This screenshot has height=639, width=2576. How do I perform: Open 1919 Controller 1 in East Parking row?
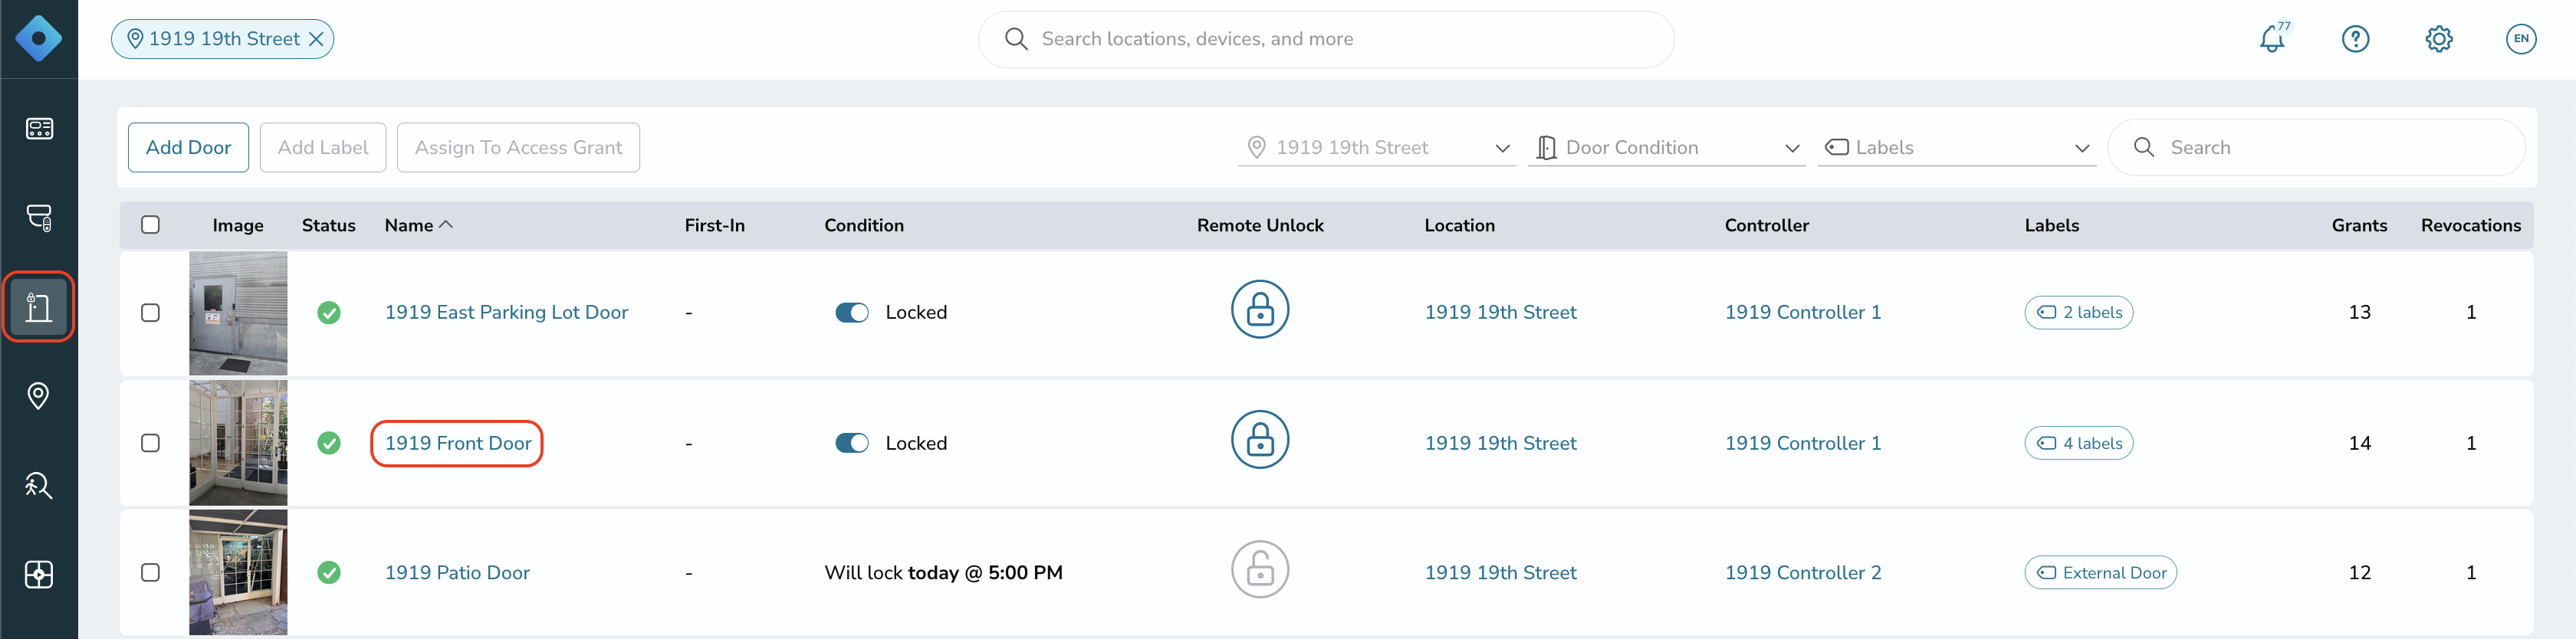coord(1803,313)
